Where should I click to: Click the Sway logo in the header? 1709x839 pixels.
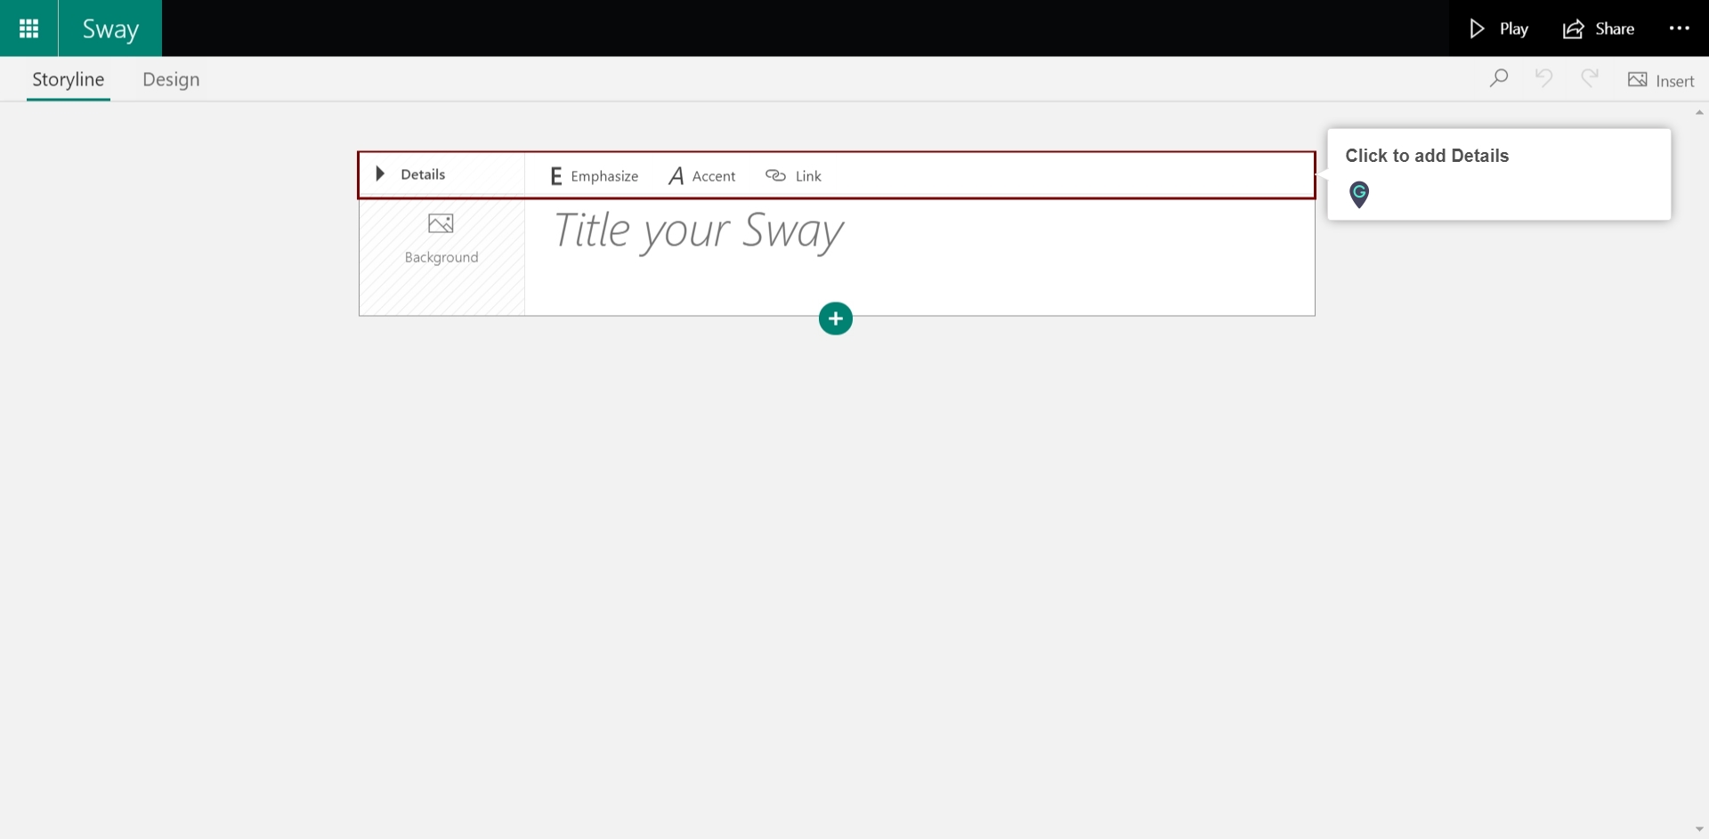pyautogui.click(x=109, y=28)
